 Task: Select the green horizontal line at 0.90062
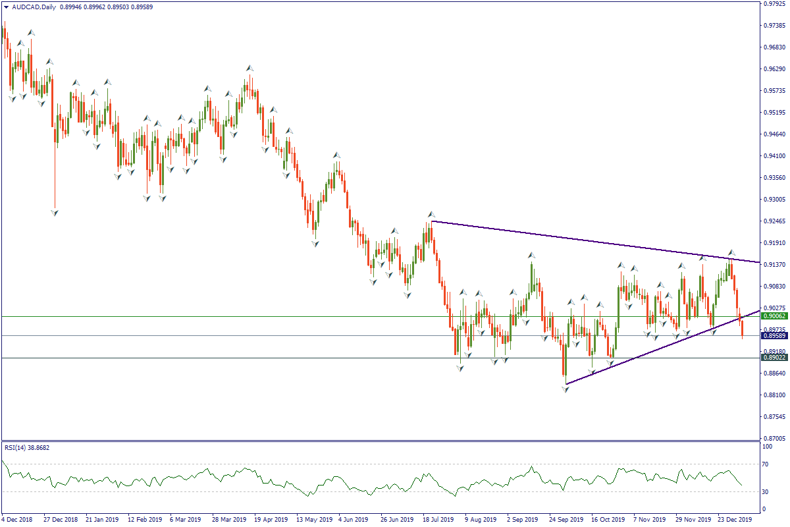[263, 316]
